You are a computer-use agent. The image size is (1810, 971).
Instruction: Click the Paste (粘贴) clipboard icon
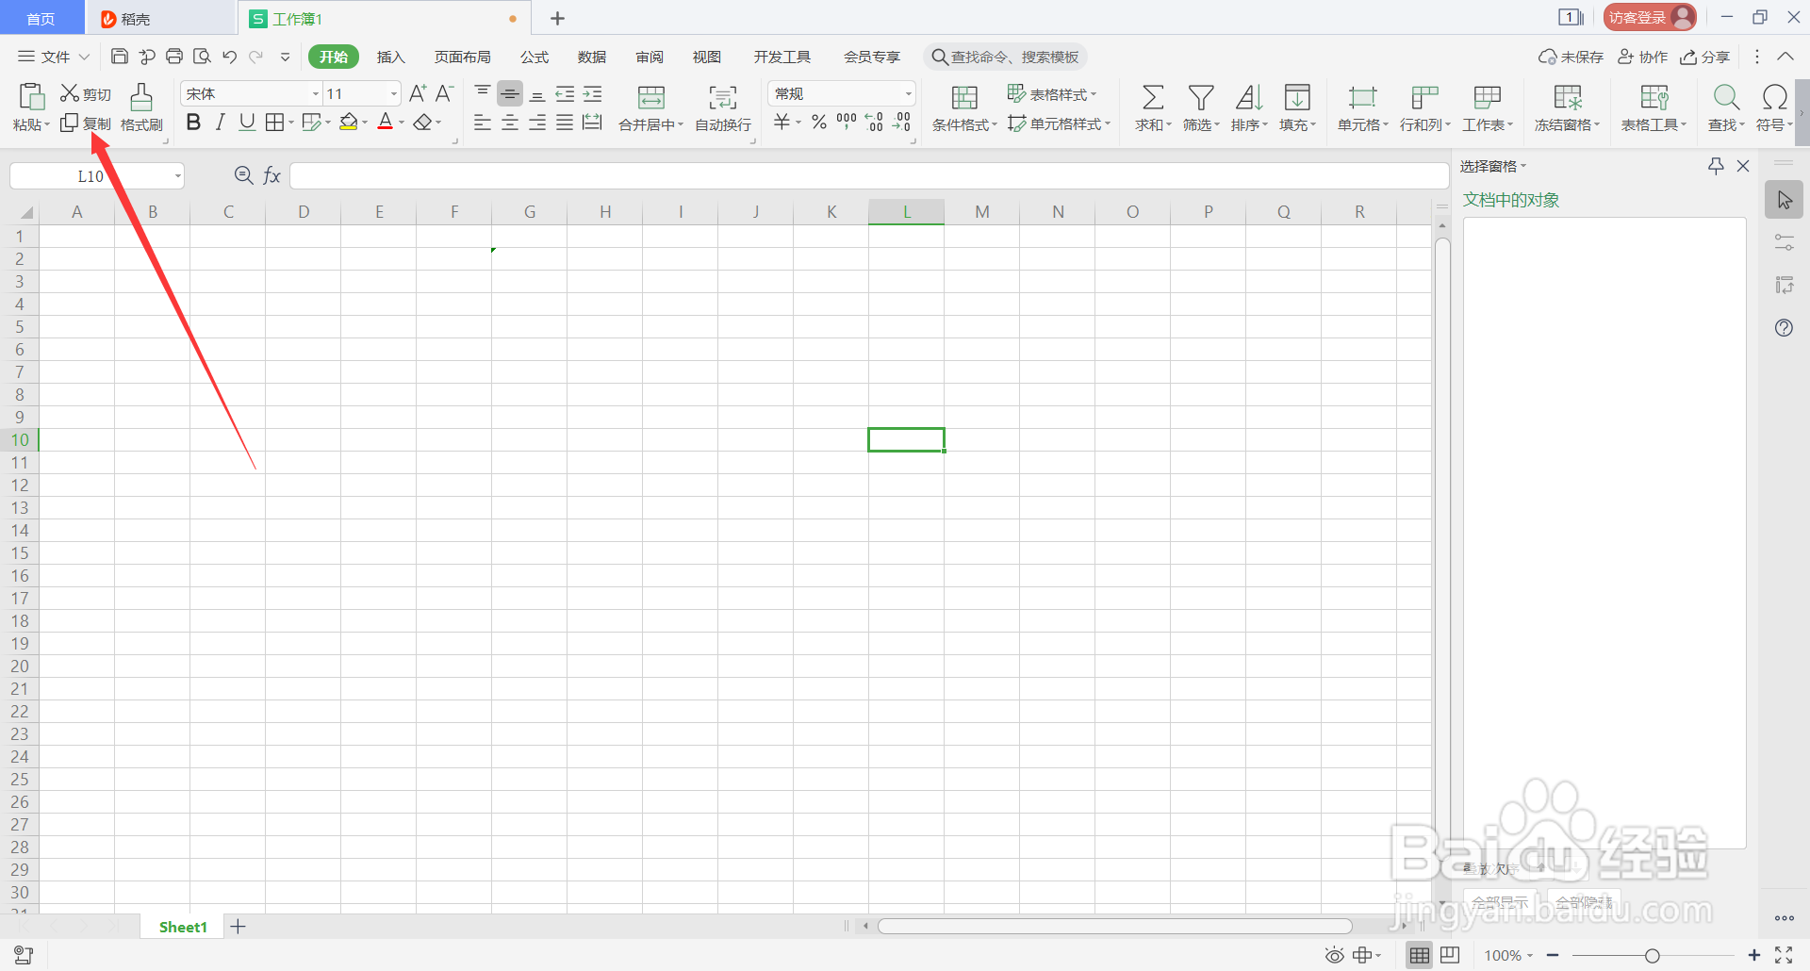[x=31, y=97]
